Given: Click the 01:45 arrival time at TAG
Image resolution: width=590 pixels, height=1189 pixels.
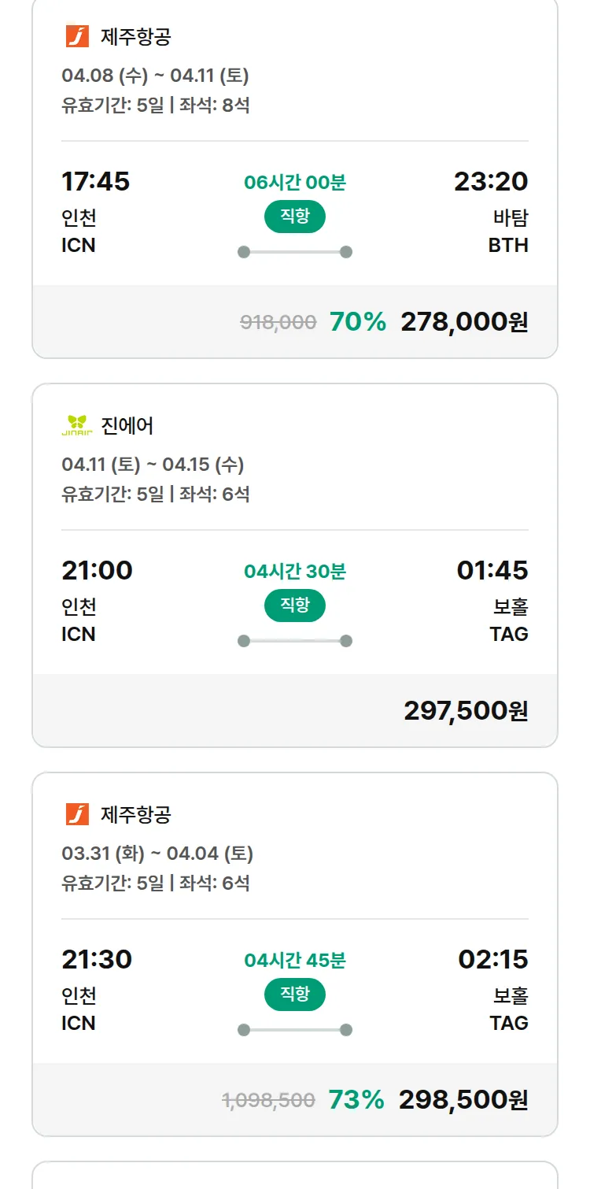Looking at the screenshot, I should point(492,570).
